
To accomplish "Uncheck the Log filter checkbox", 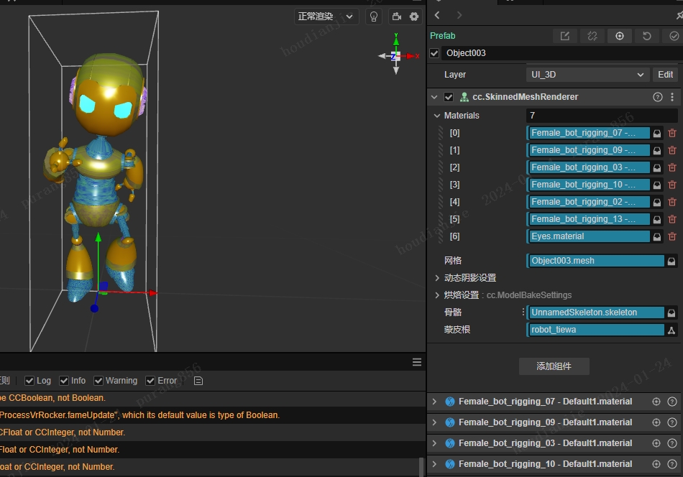I will [29, 381].
